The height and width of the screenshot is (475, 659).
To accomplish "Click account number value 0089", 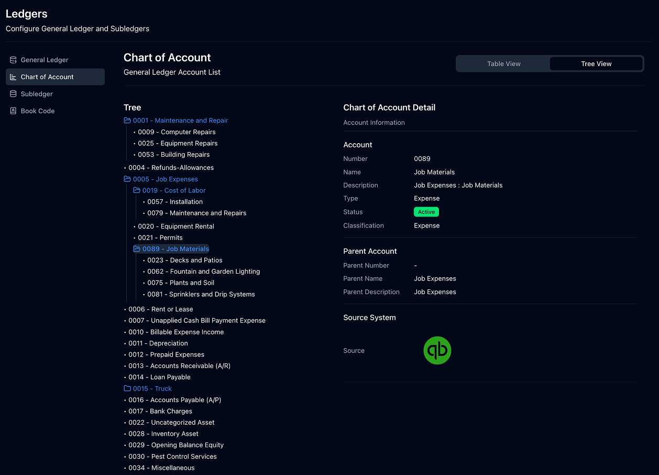I will pos(422,159).
